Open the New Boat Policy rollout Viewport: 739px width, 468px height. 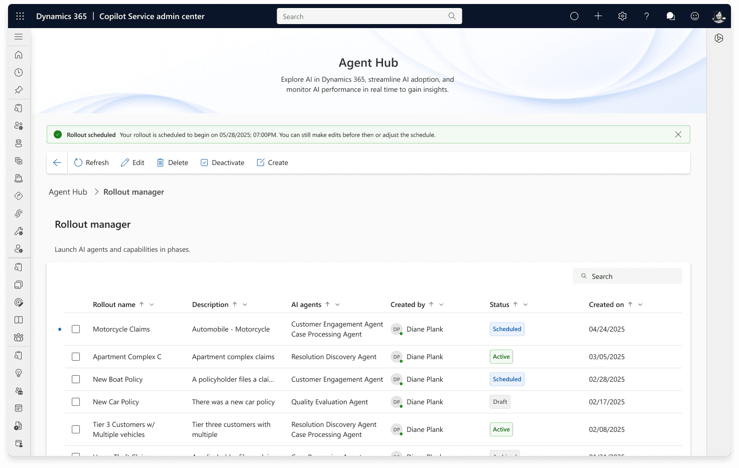click(x=118, y=379)
